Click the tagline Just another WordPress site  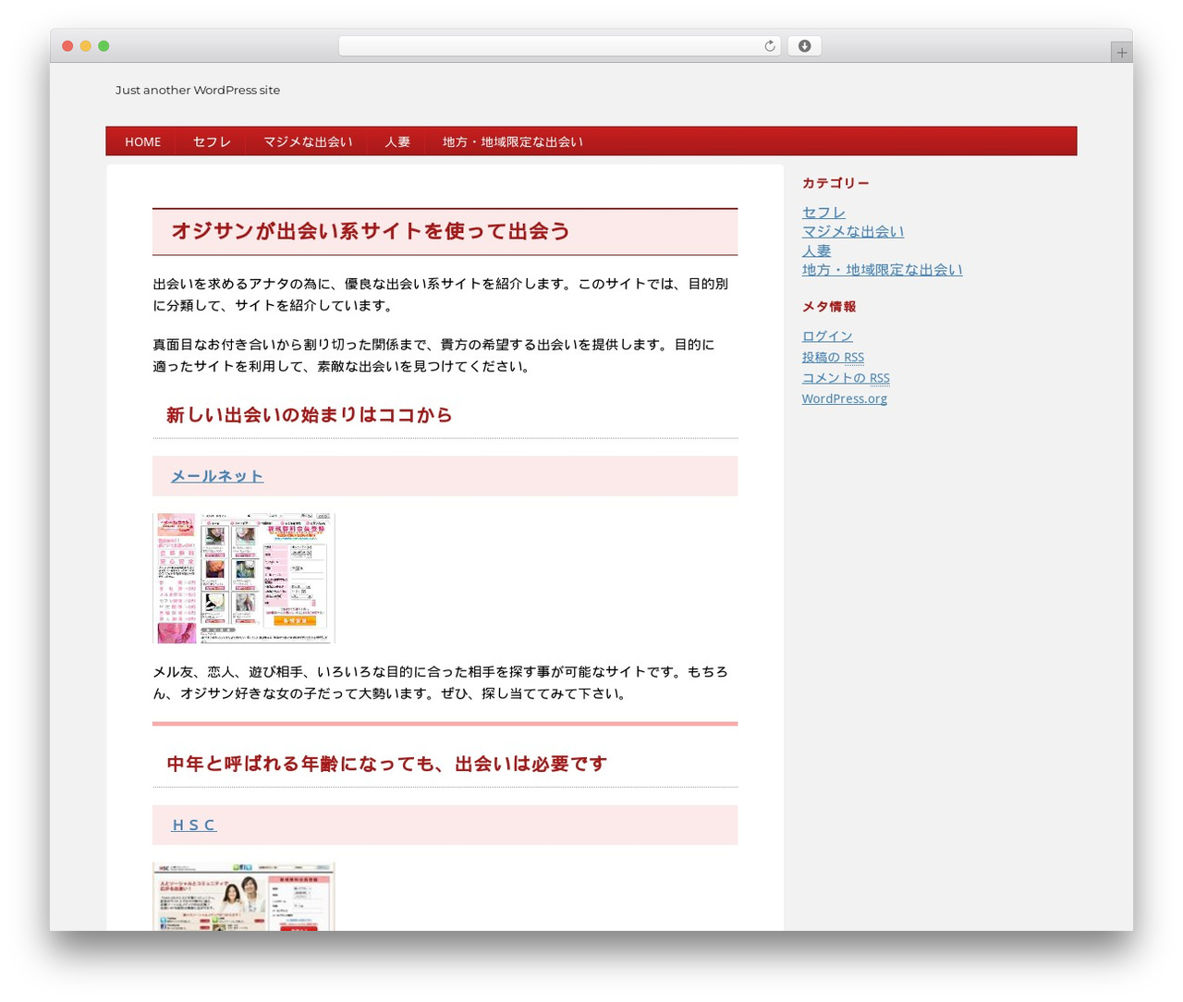198,90
